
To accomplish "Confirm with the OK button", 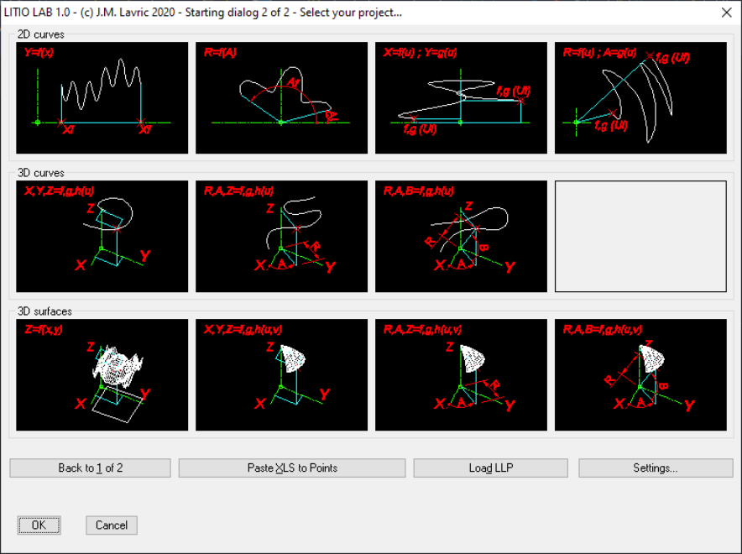I will (39, 525).
